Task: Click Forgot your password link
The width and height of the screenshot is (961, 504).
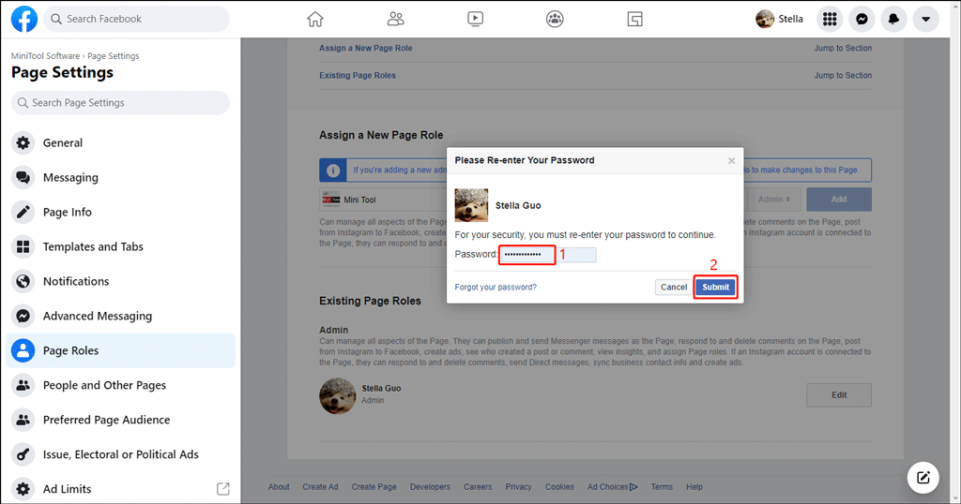Action: click(496, 287)
